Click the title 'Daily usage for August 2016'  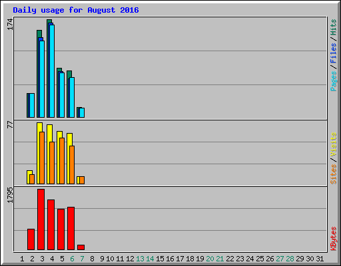tap(76, 10)
